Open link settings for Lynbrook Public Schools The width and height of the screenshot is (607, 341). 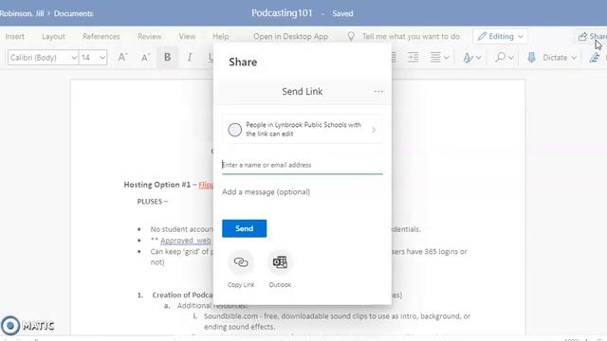pyautogui.click(x=302, y=129)
